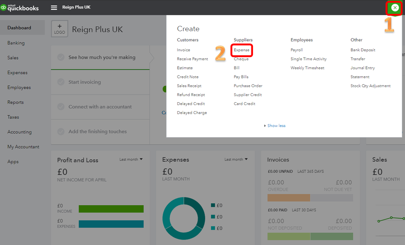405x245 pixels.
Task: Click the orange Overdue invoices bar
Action: click(x=289, y=198)
